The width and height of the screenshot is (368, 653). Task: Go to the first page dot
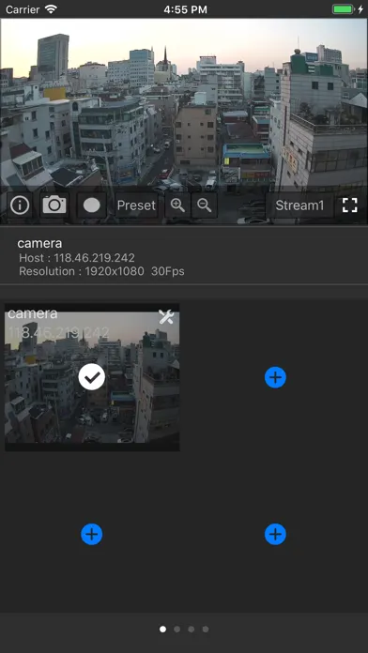163,630
